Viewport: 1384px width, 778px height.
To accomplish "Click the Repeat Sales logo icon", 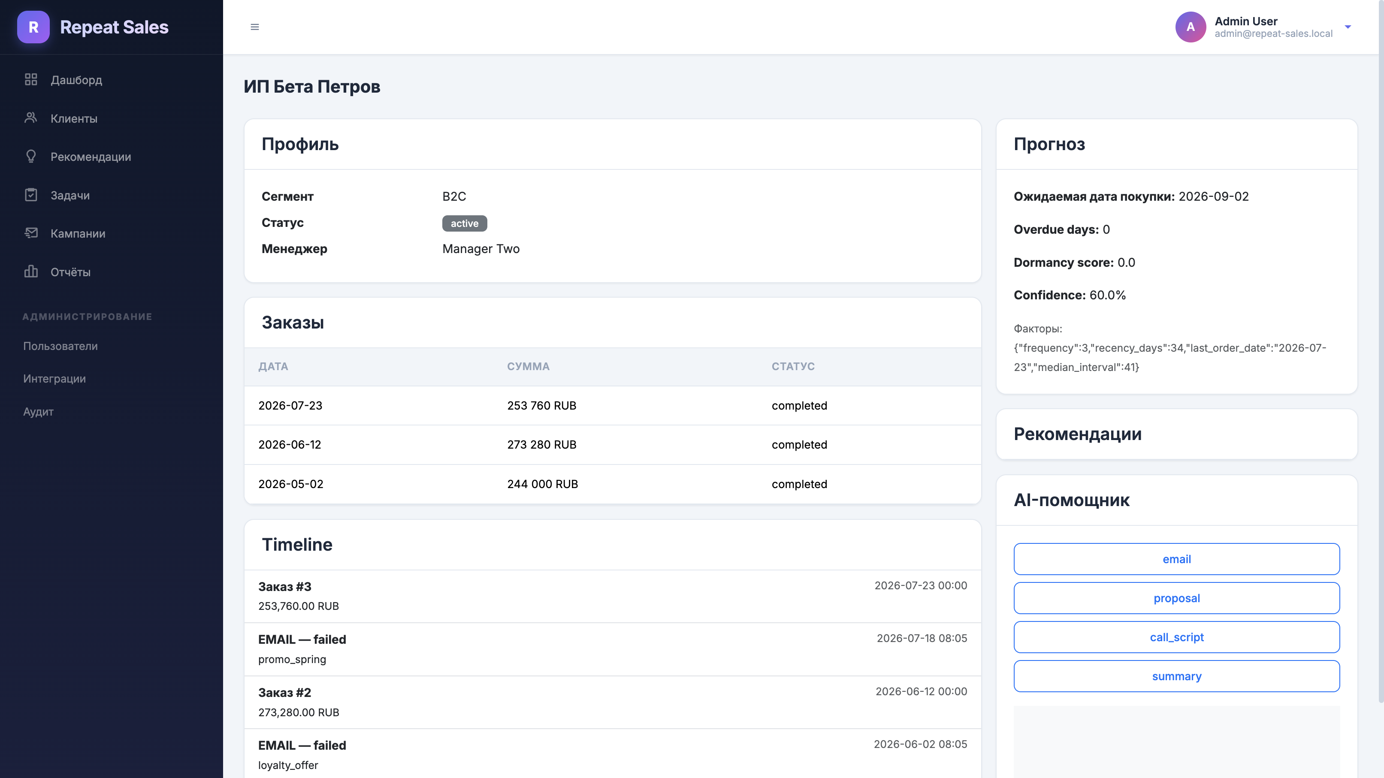I will click(33, 27).
